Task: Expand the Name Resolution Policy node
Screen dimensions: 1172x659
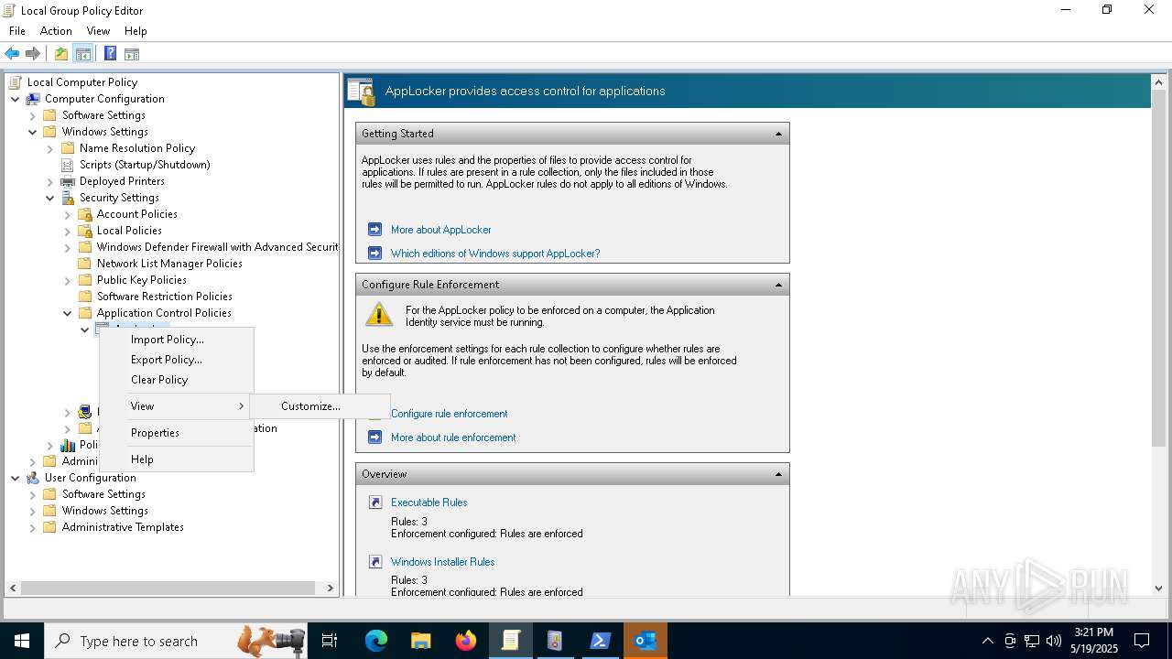Action: [x=50, y=148]
